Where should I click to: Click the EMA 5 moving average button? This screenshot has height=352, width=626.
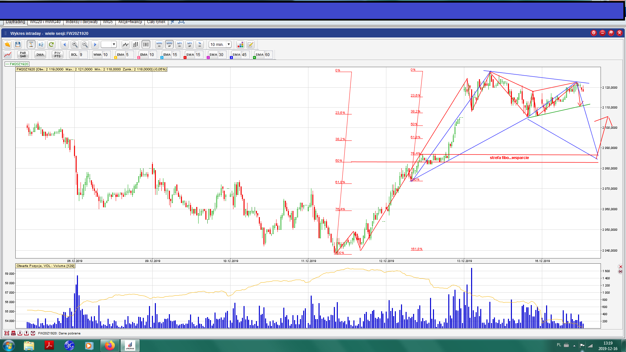(121, 55)
